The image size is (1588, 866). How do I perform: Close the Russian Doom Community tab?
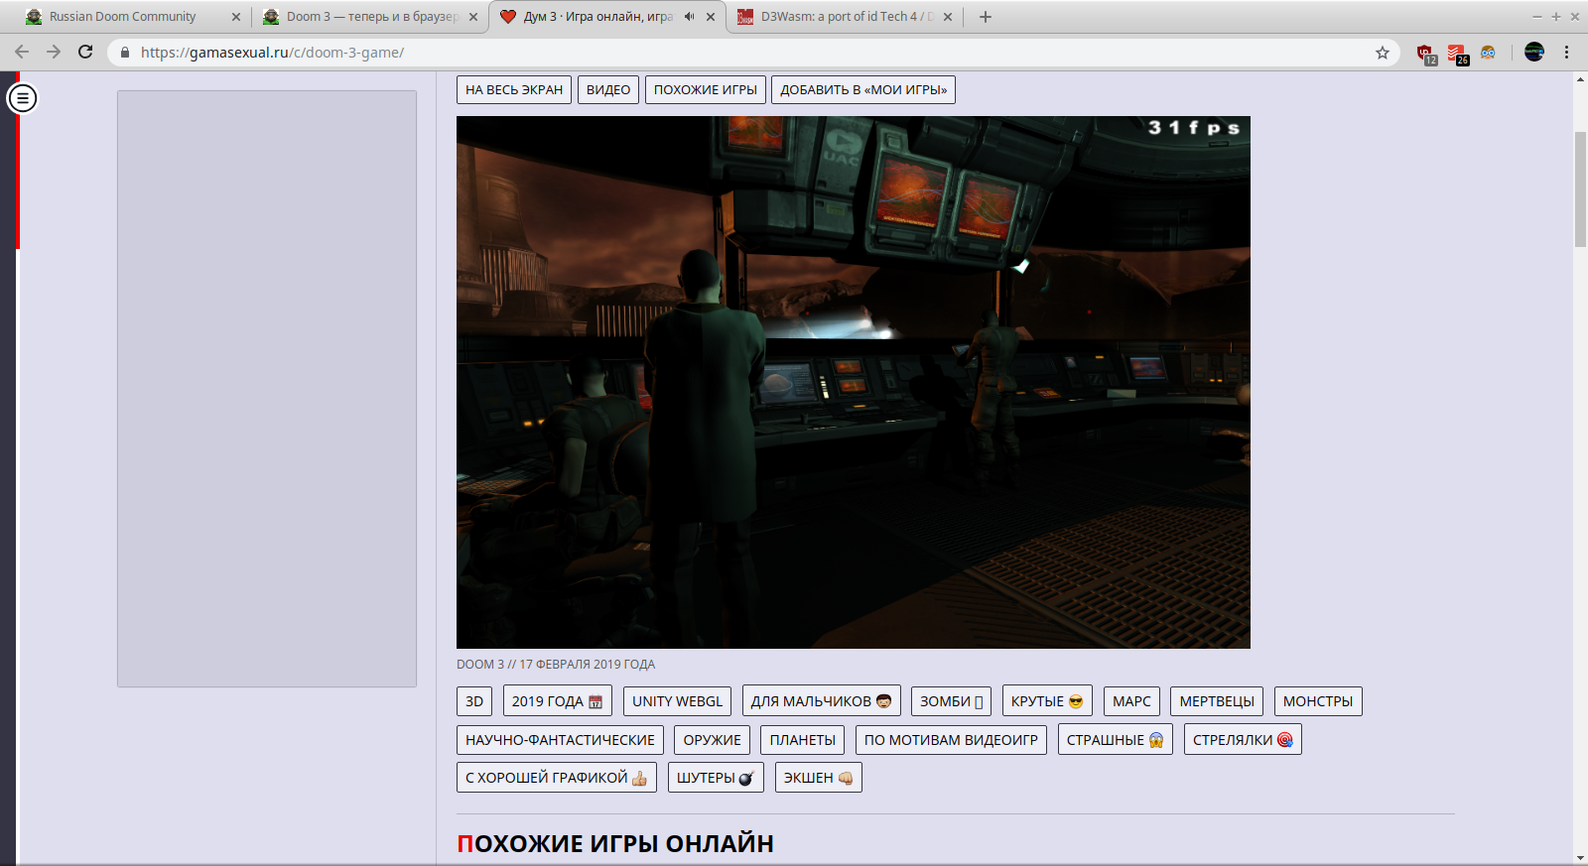[x=236, y=17]
